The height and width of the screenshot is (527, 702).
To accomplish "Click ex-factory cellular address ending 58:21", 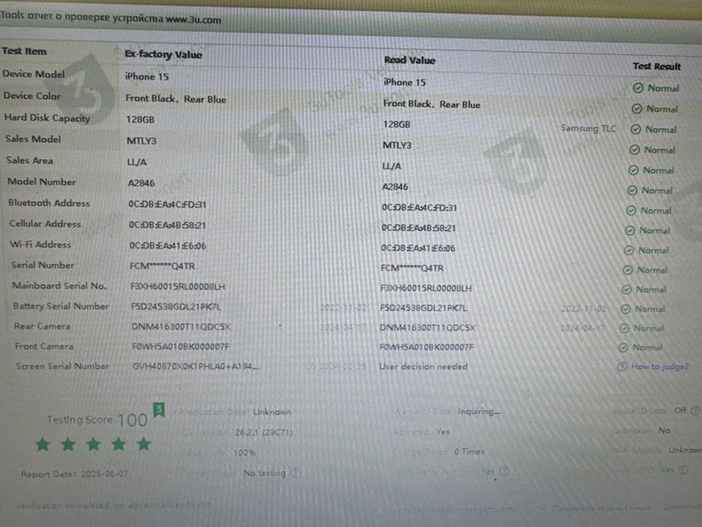I will [167, 225].
